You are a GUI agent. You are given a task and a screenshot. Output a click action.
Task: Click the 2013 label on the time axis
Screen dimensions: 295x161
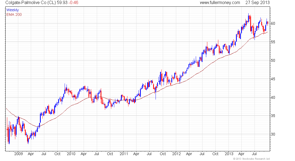229,154
